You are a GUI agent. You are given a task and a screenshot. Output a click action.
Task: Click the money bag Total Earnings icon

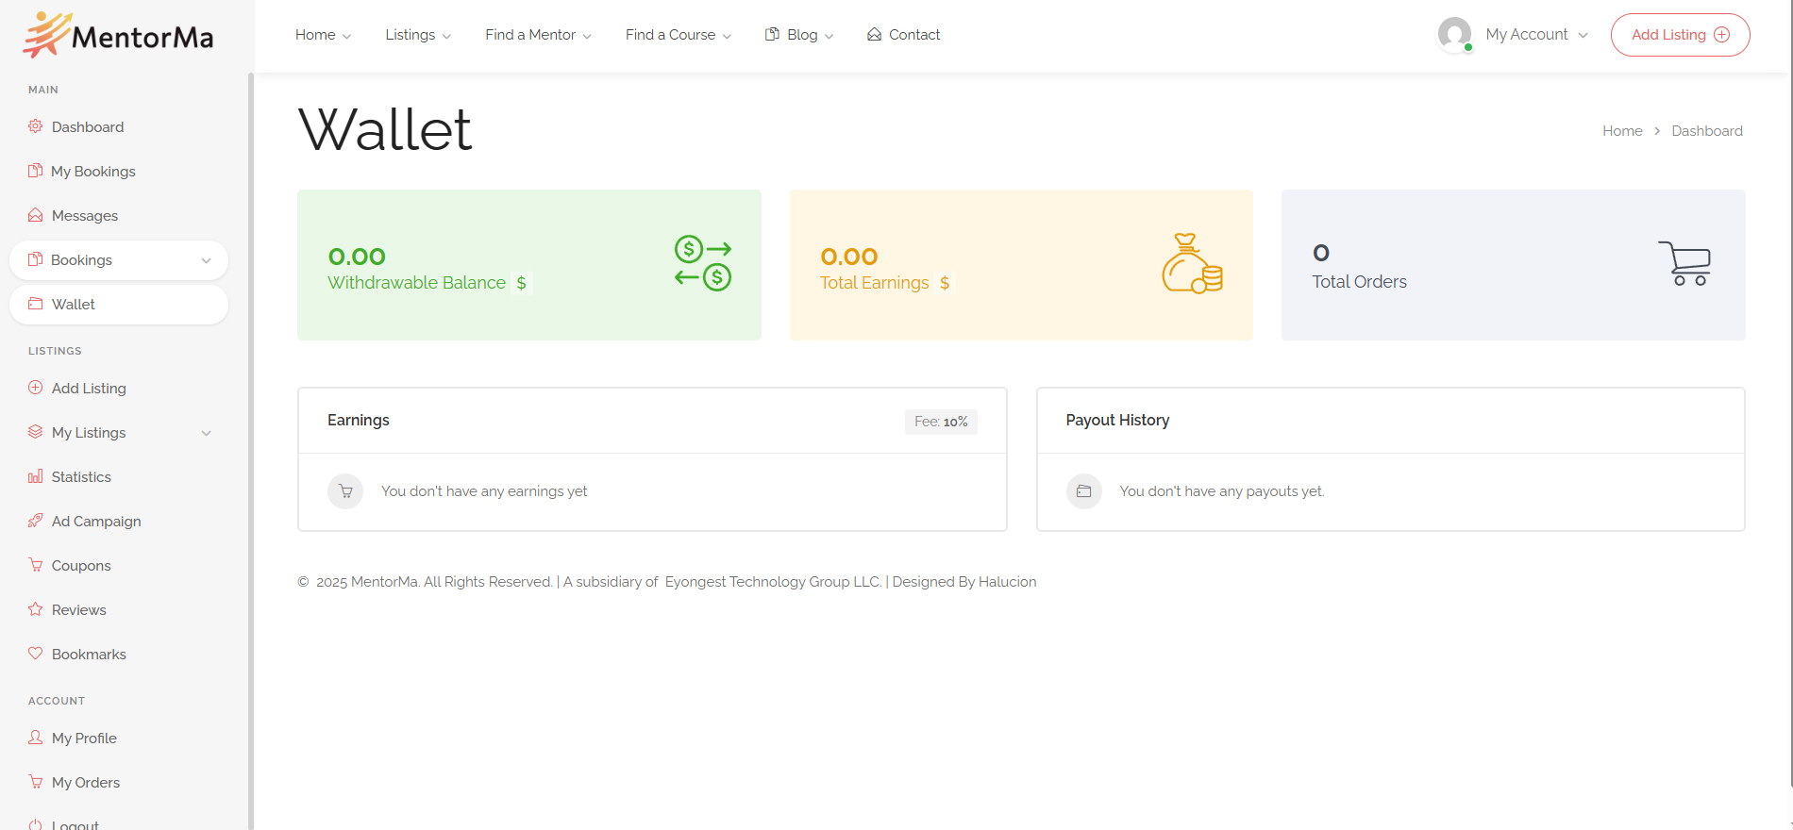click(1192, 264)
